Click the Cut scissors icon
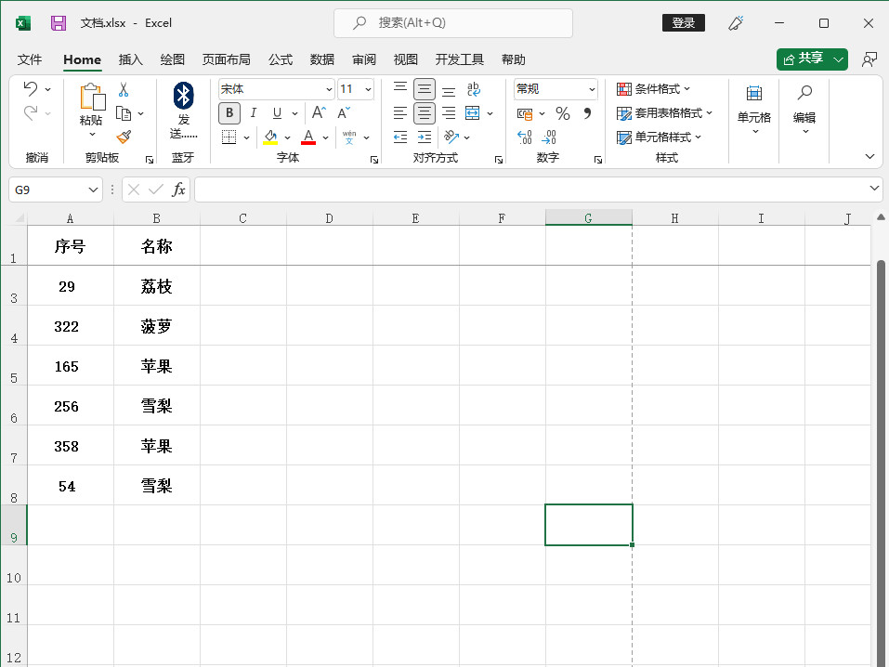Viewport: 889px width, 667px height. (124, 89)
